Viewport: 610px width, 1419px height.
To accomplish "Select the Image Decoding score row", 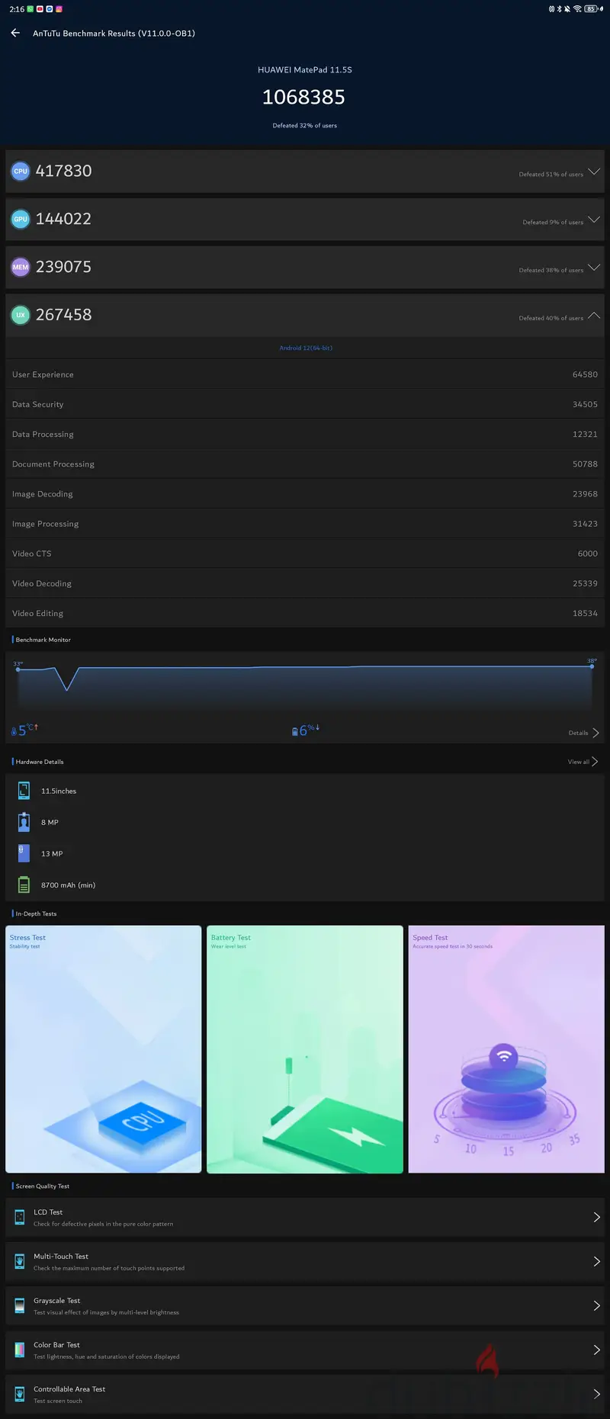I will pos(305,493).
